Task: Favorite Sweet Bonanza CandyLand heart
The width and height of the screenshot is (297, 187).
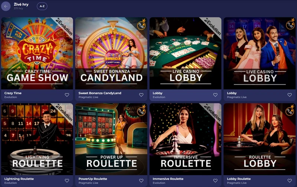Action: click(x=141, y=95)
